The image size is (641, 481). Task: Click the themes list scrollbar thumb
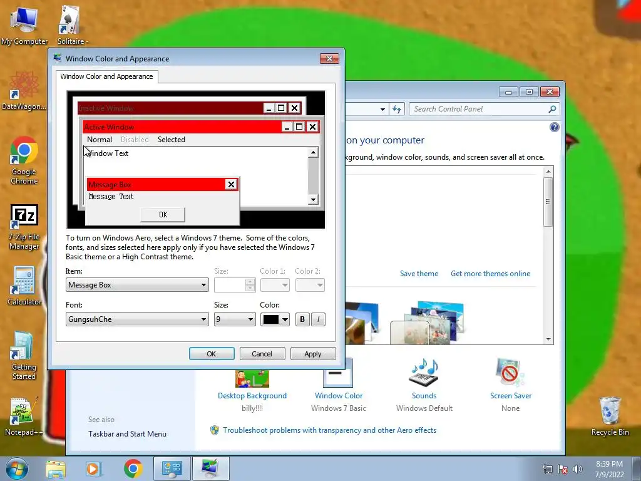(548, 202)
